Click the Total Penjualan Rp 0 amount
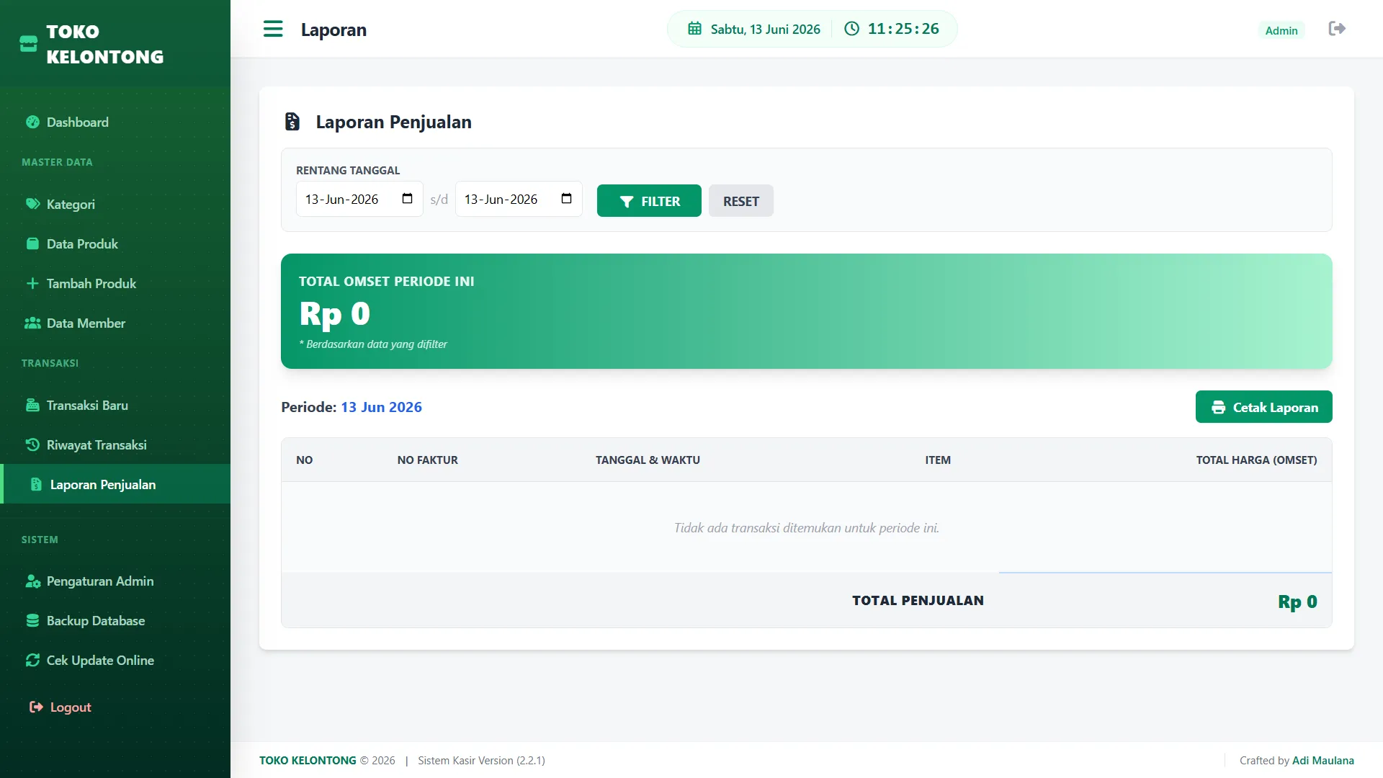The image size is (1383, 778). coord(1297,602)
